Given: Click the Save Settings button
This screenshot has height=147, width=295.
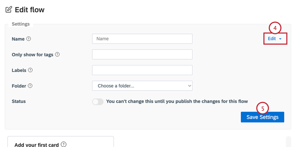Looking at the screenshot, I should (x=262, y=117).
